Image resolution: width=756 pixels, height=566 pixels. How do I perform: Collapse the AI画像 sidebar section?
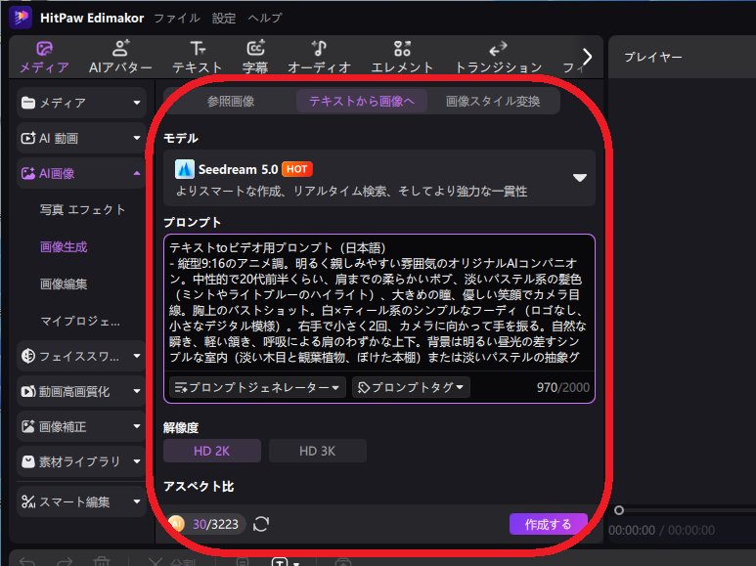81,174
